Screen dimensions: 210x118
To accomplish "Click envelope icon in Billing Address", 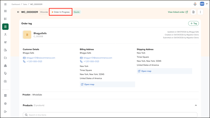I will 81,58.
